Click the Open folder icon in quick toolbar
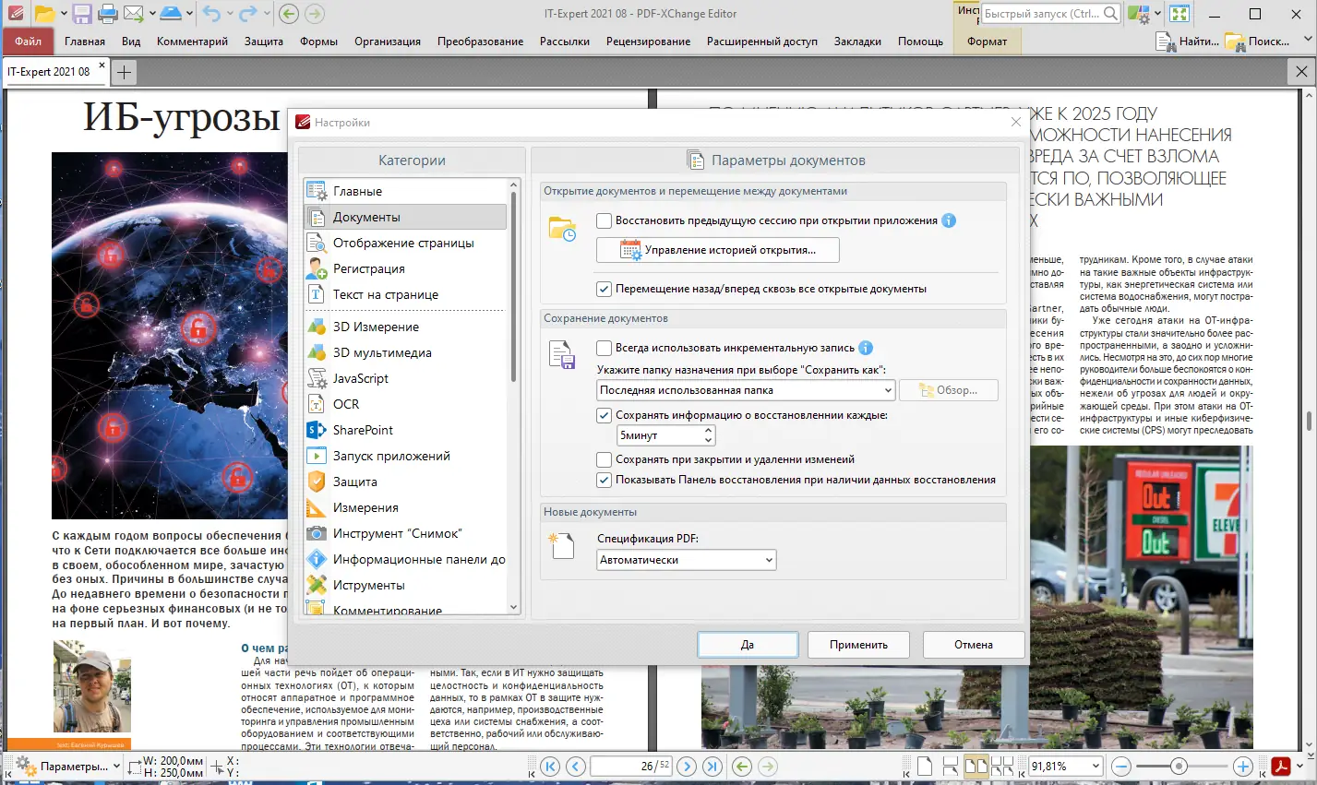 tap(44, 14)
